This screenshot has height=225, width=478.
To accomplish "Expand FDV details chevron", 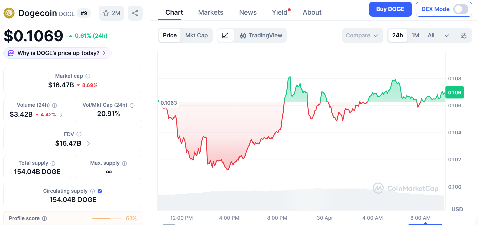I will tap(88, 144).
